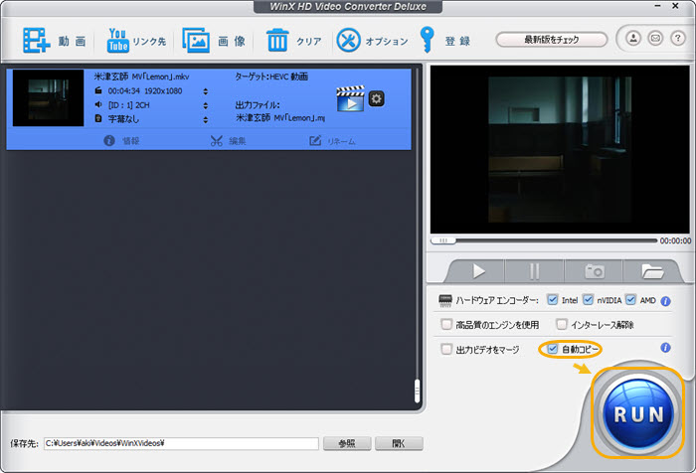Image resolution: width=696 pixels, height=473 pixels.
Task: Open the scissors edit (編集) tool
Action: click(228, 141)
